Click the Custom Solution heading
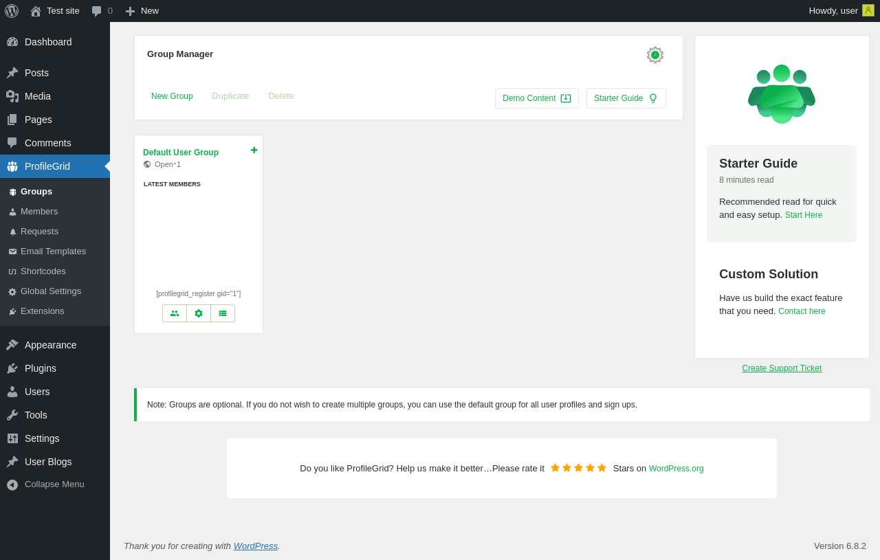The width and height of the screenshot is (880, 560). point(769,274)
